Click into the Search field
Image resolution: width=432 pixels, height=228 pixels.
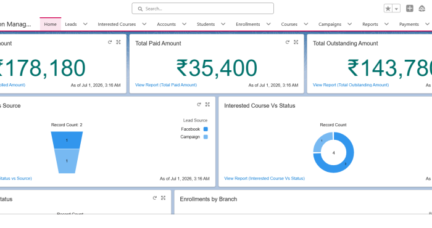click(x=203, y=9)
